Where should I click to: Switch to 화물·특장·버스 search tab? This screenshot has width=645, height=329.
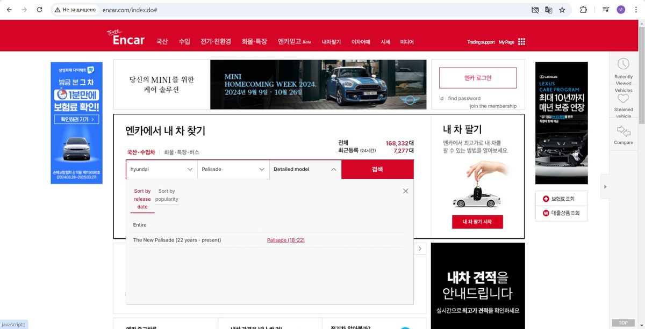tap(182, 152)
